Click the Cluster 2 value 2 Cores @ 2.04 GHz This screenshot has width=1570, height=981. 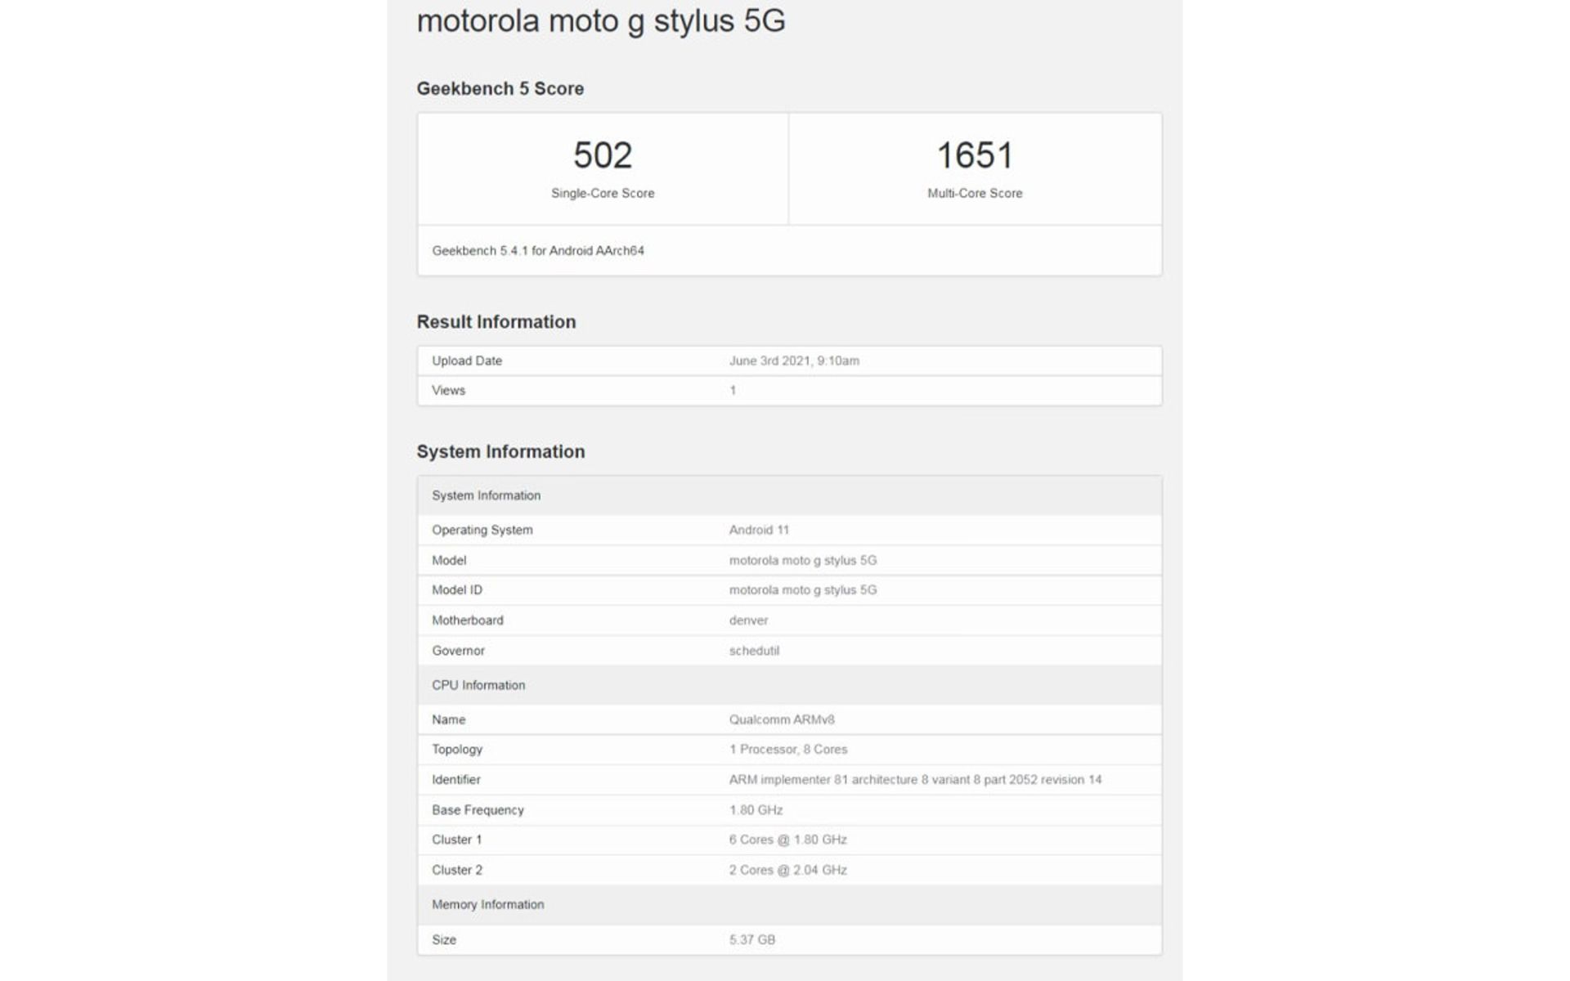pos(787,870)
